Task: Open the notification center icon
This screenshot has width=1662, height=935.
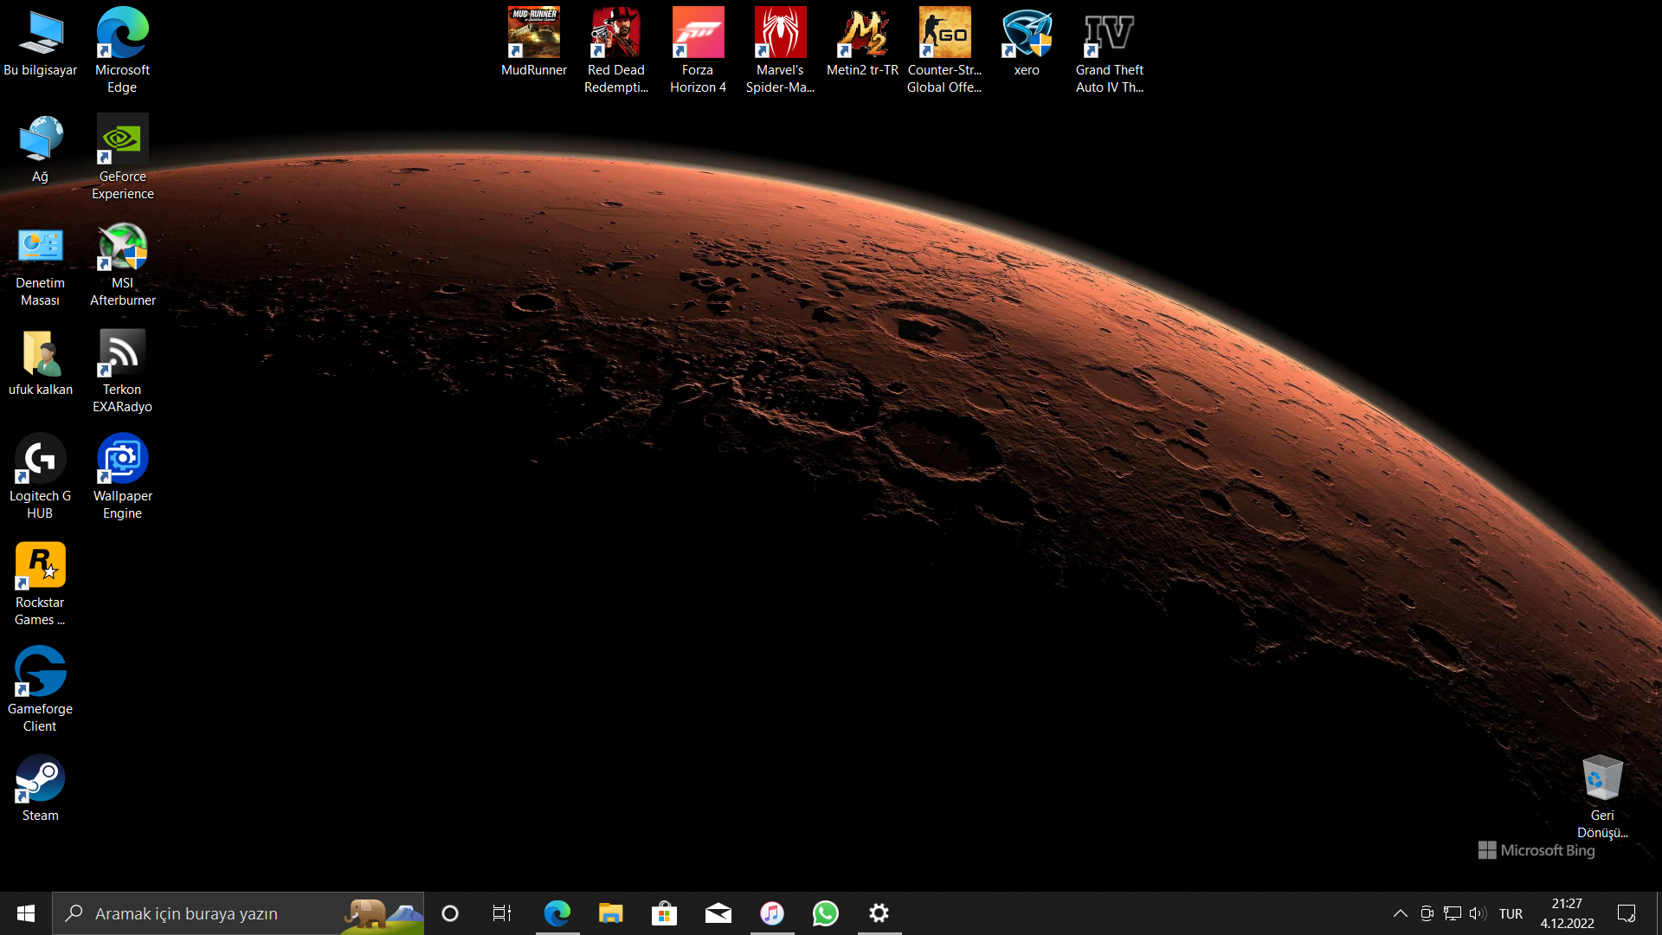Action: tap(1627, 913)
